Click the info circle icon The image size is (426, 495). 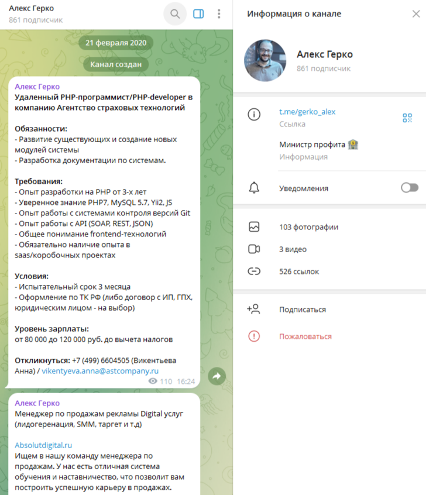point(254,114)
